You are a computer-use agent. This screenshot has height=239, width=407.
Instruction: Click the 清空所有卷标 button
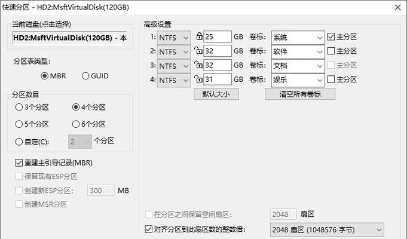tap(300, 94)
